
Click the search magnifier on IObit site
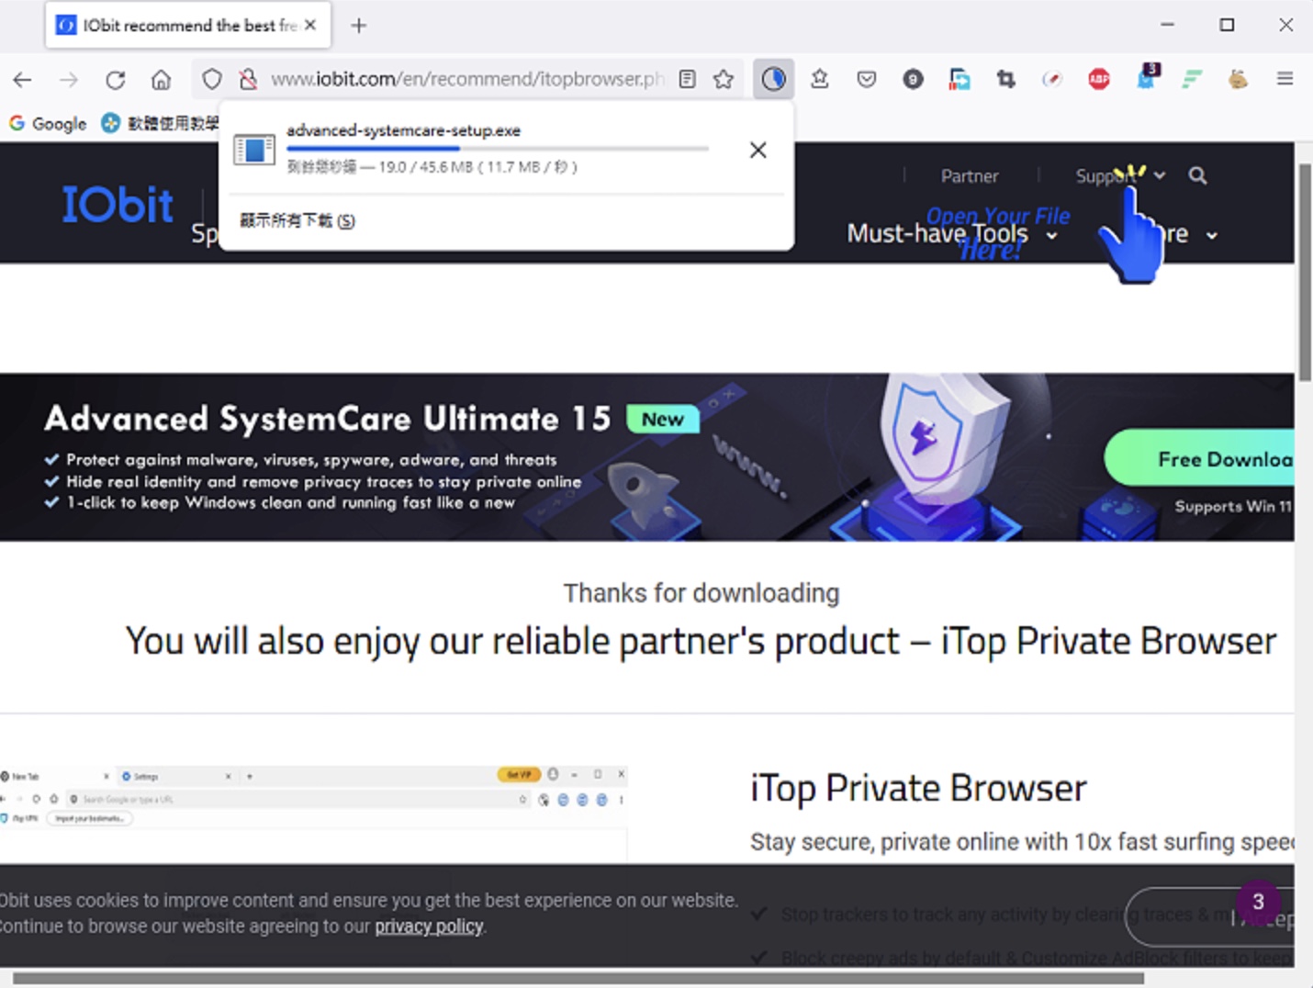[x=1197, y=175]
